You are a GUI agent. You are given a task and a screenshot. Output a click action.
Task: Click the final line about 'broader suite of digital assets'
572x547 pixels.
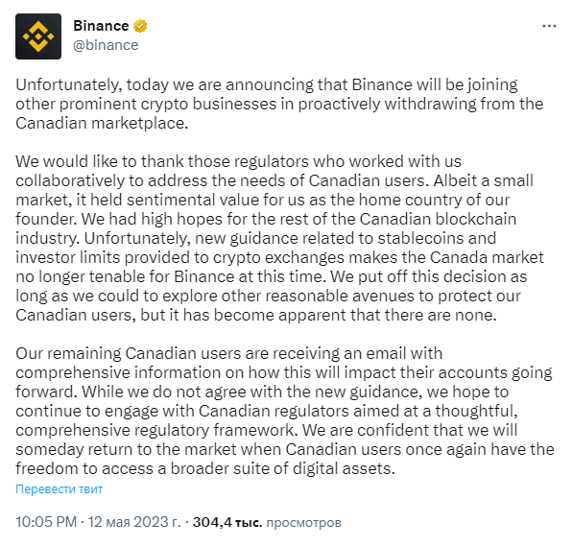click(x=205, y=468)
